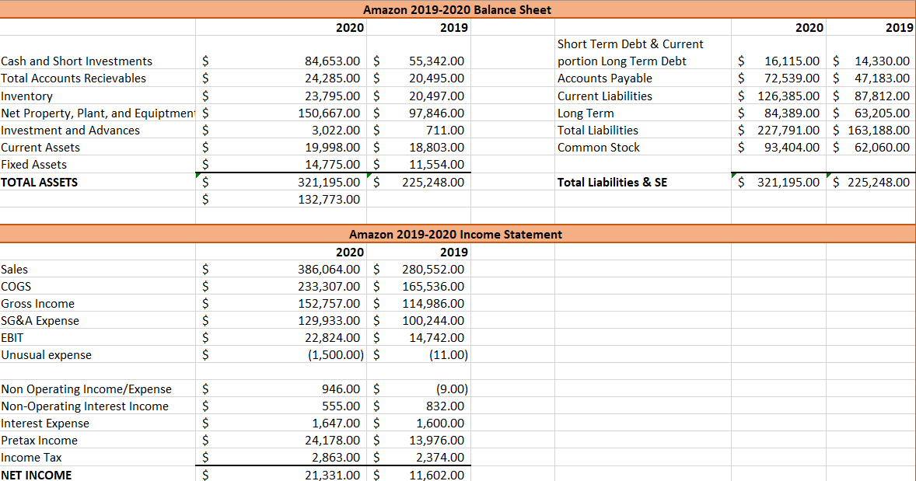
Task: Click the Amazon 2019-2020 Income Statement title
Action: tap(457, 234)
